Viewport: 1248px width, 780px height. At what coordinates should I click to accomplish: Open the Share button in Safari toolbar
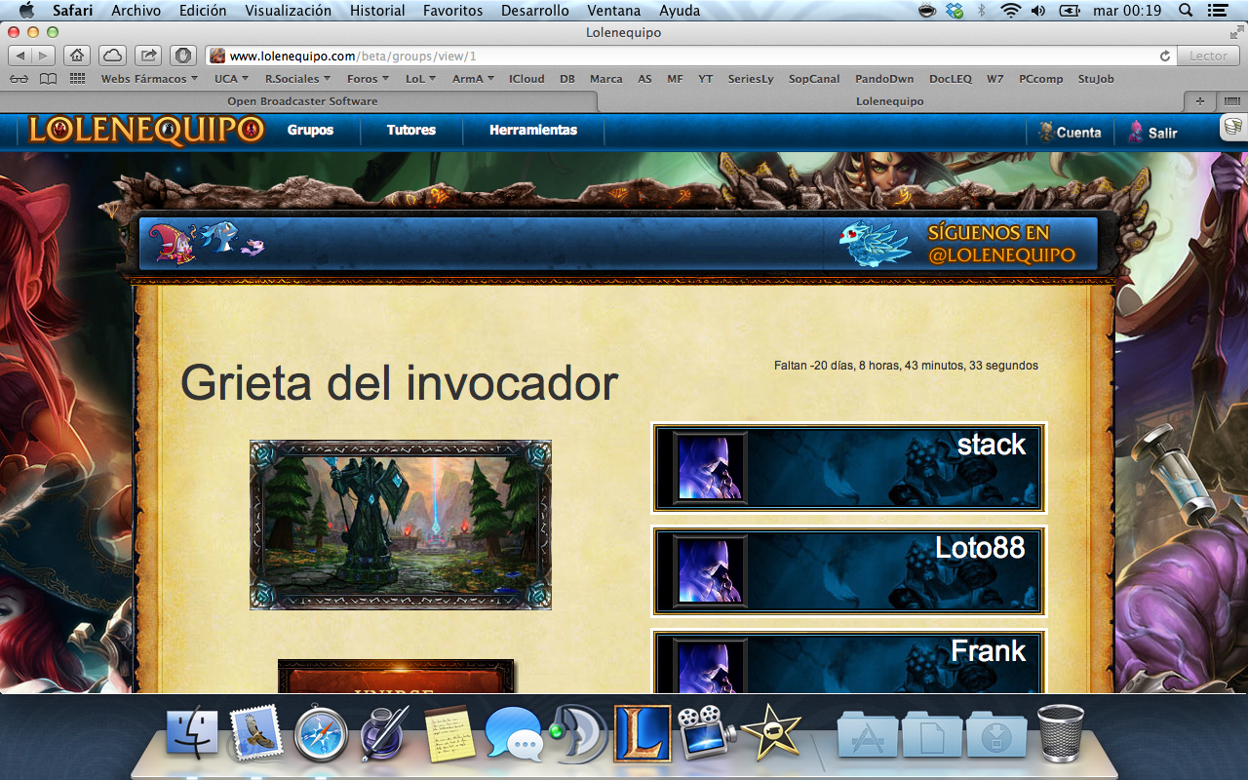point(148,56)
